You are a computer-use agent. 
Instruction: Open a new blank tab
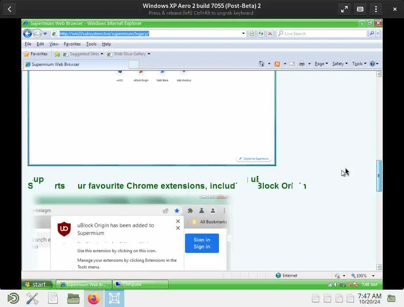(x=134, y=64)
